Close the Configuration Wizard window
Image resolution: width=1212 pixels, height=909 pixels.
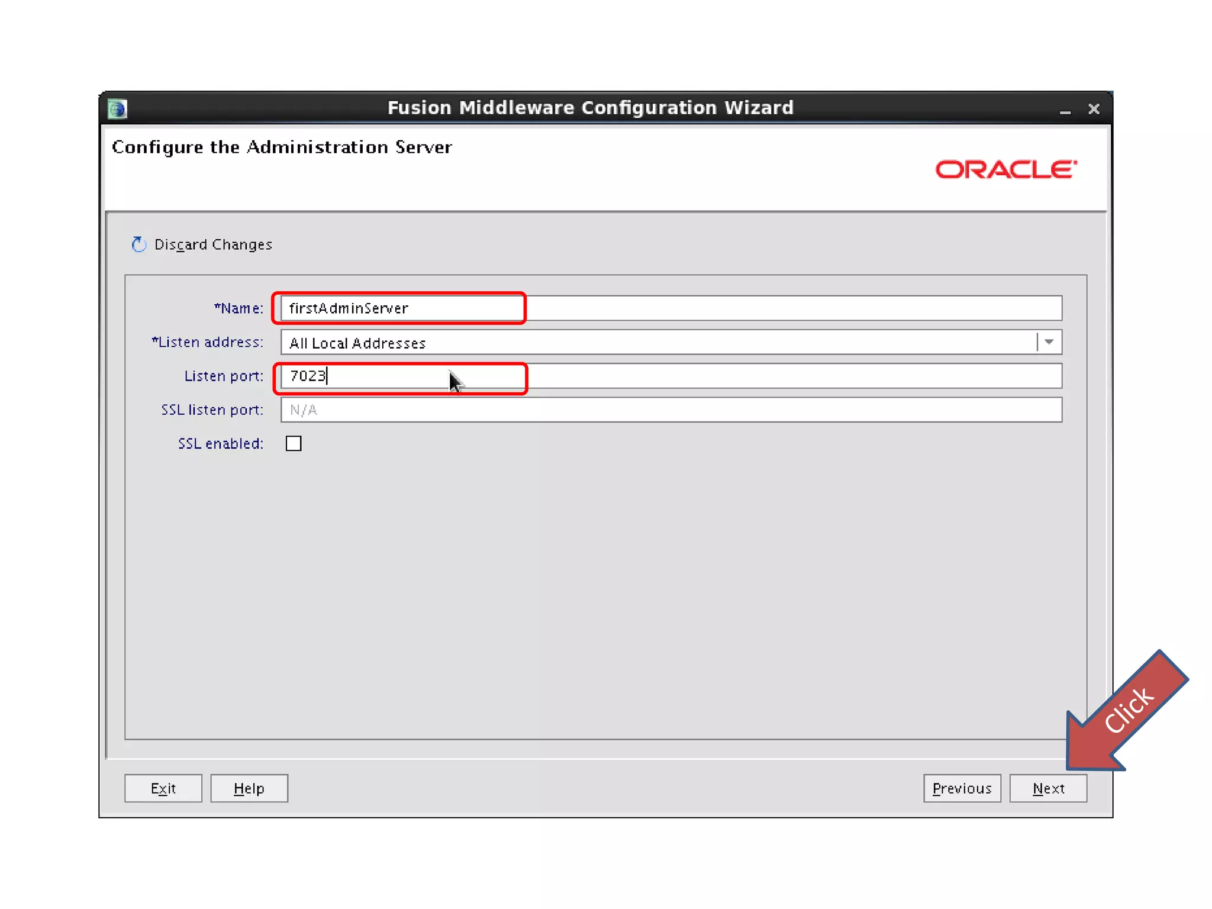pos(1093,109)
